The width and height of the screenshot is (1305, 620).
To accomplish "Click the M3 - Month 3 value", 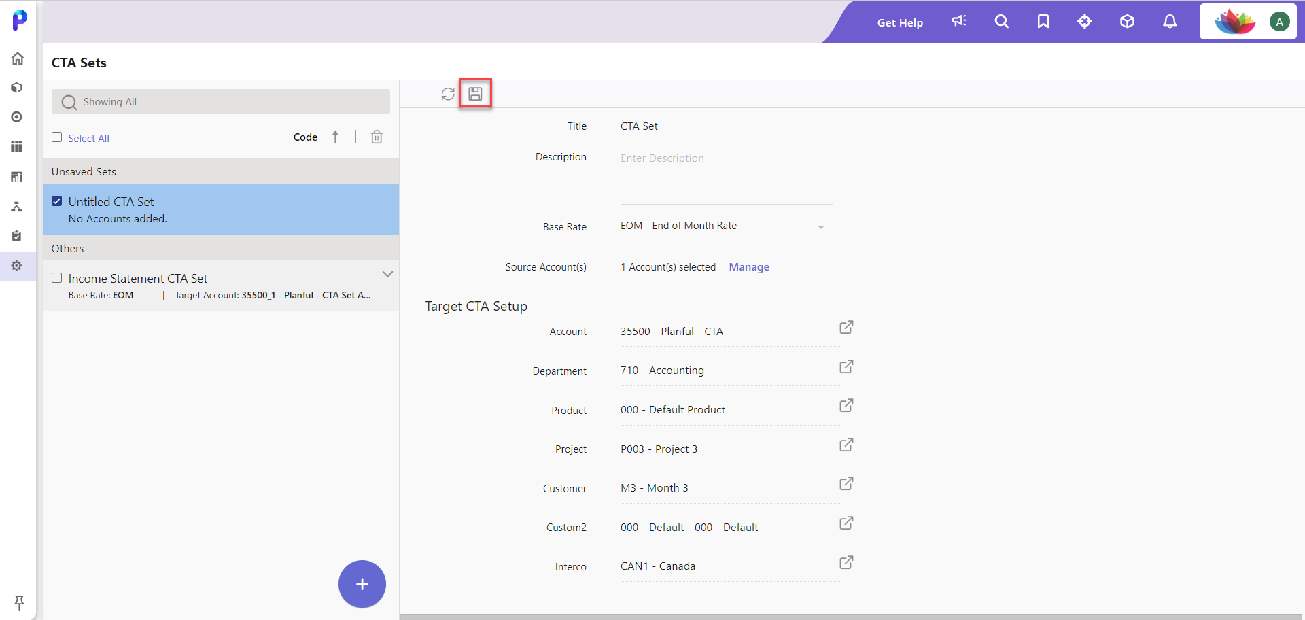I will pos(654,488).
